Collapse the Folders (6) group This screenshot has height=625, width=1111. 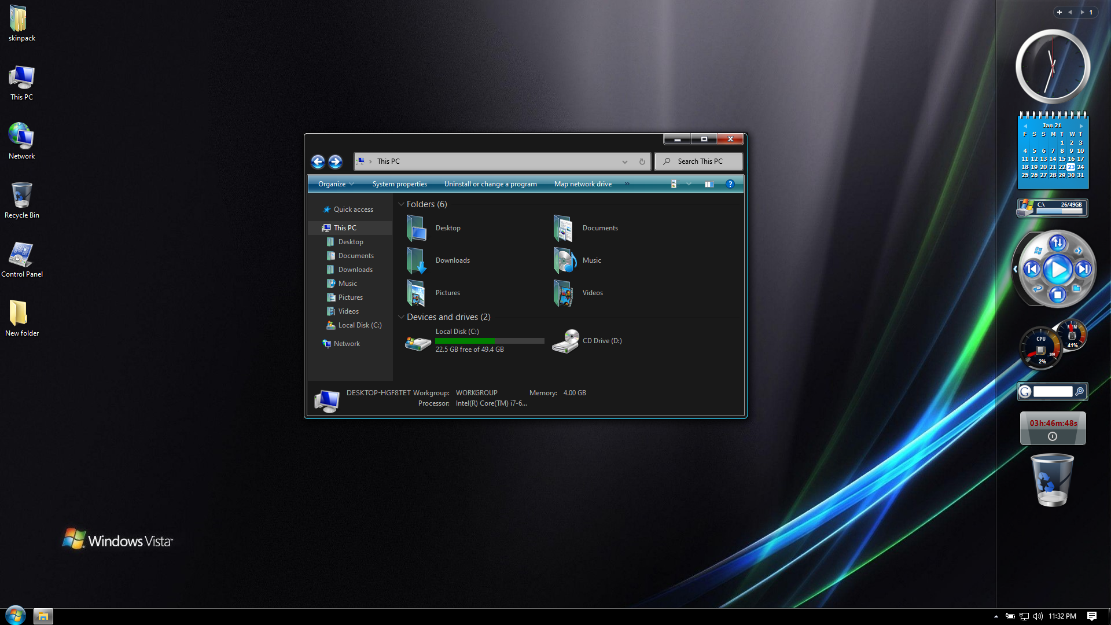pyautogui.click(x=401, y=204)
